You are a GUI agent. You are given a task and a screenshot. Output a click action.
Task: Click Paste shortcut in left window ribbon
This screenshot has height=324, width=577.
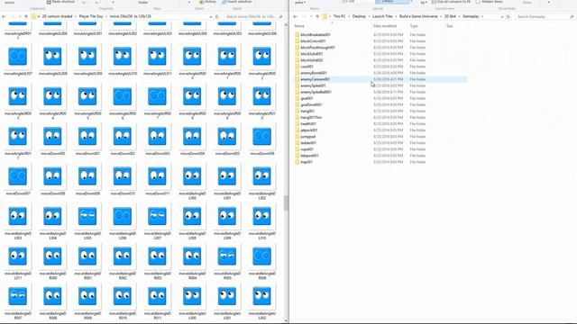[60, 2]
